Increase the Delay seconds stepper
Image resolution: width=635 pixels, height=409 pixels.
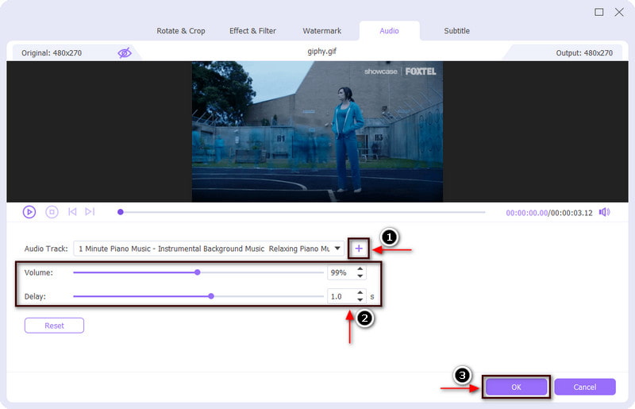pos(360,293)
